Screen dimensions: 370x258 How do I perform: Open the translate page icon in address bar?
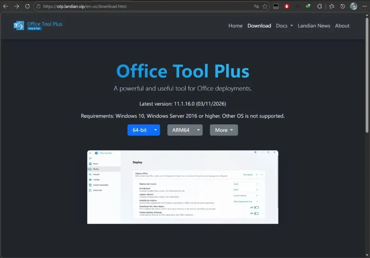pos(256,7)
